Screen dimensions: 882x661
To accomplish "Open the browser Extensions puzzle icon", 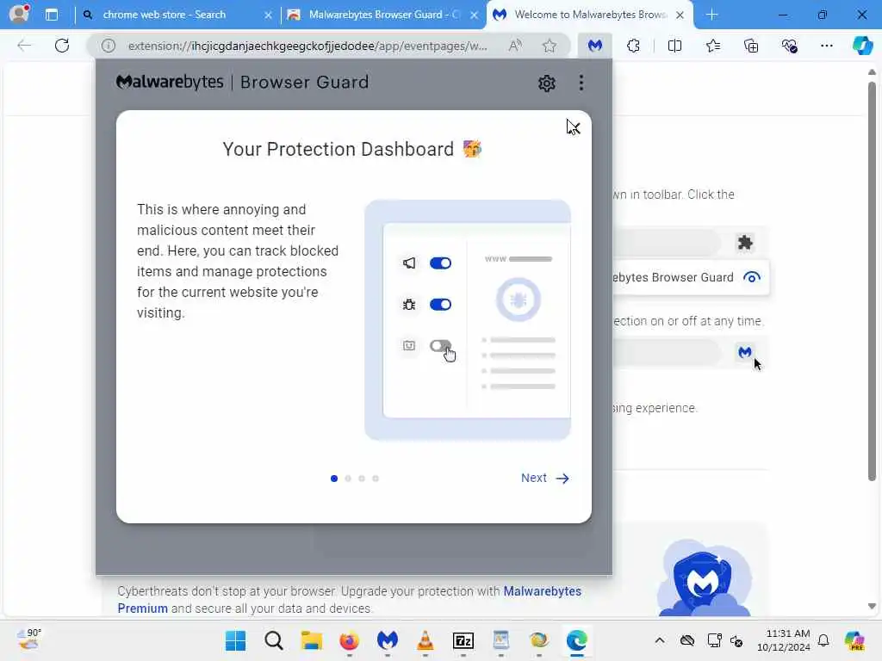I will tap(633, 46).
